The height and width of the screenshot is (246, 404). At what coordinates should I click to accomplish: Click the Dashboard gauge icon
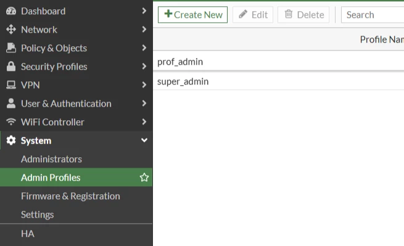tap(11, 11)
